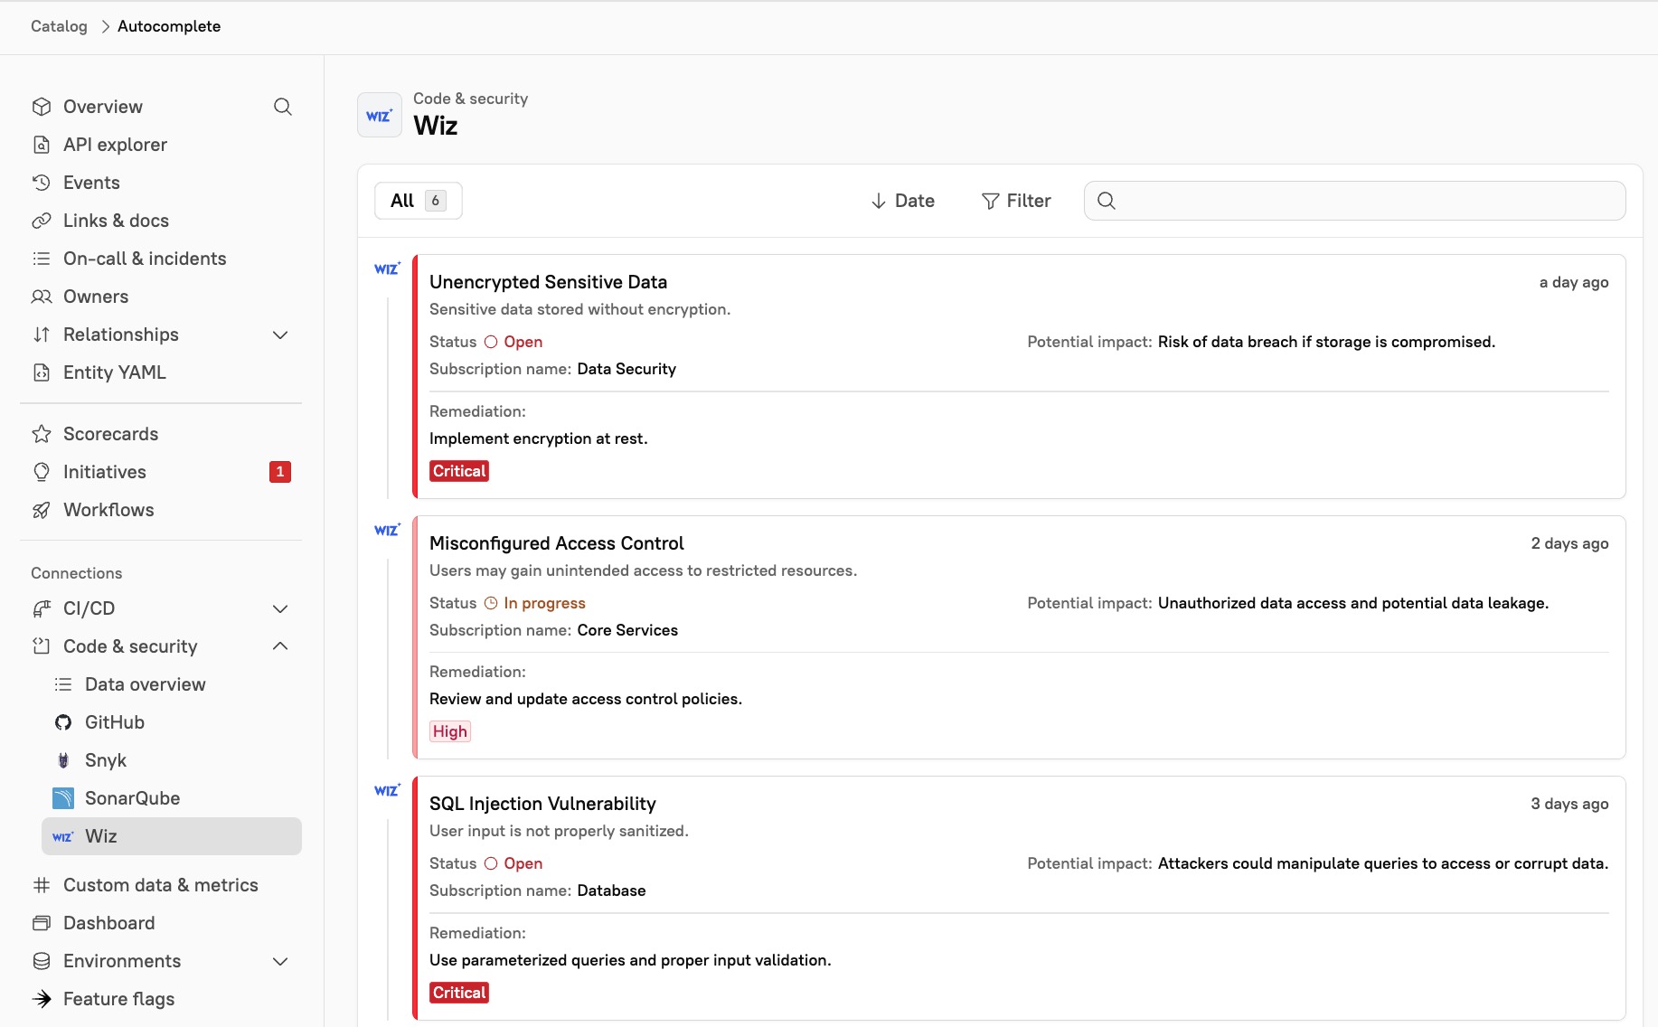The image size is (1658, 1027).
Task: Switch to the All tab showing 6 items
Action: coord(418,201)
